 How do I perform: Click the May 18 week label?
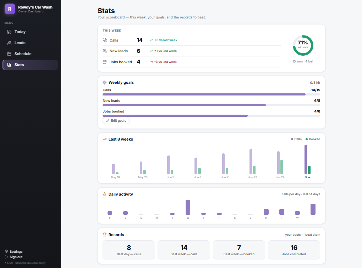click(115, 177)
